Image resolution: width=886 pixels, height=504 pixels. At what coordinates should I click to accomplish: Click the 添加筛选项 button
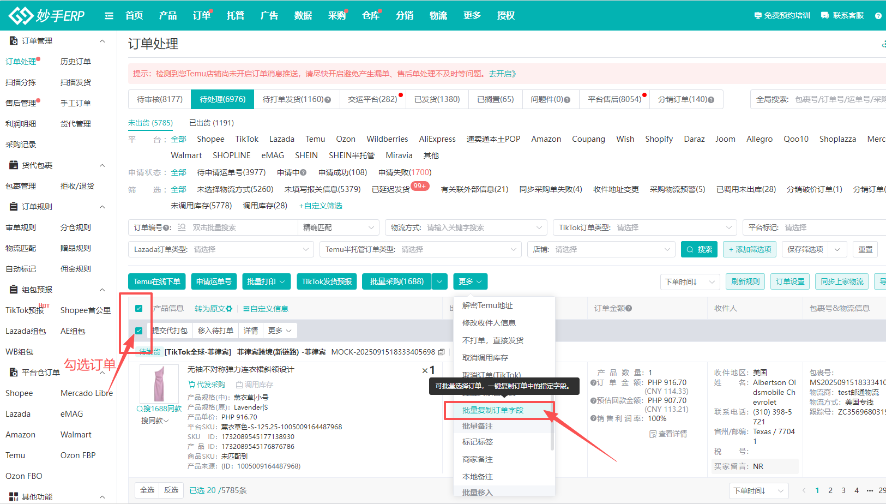point(750,249)
